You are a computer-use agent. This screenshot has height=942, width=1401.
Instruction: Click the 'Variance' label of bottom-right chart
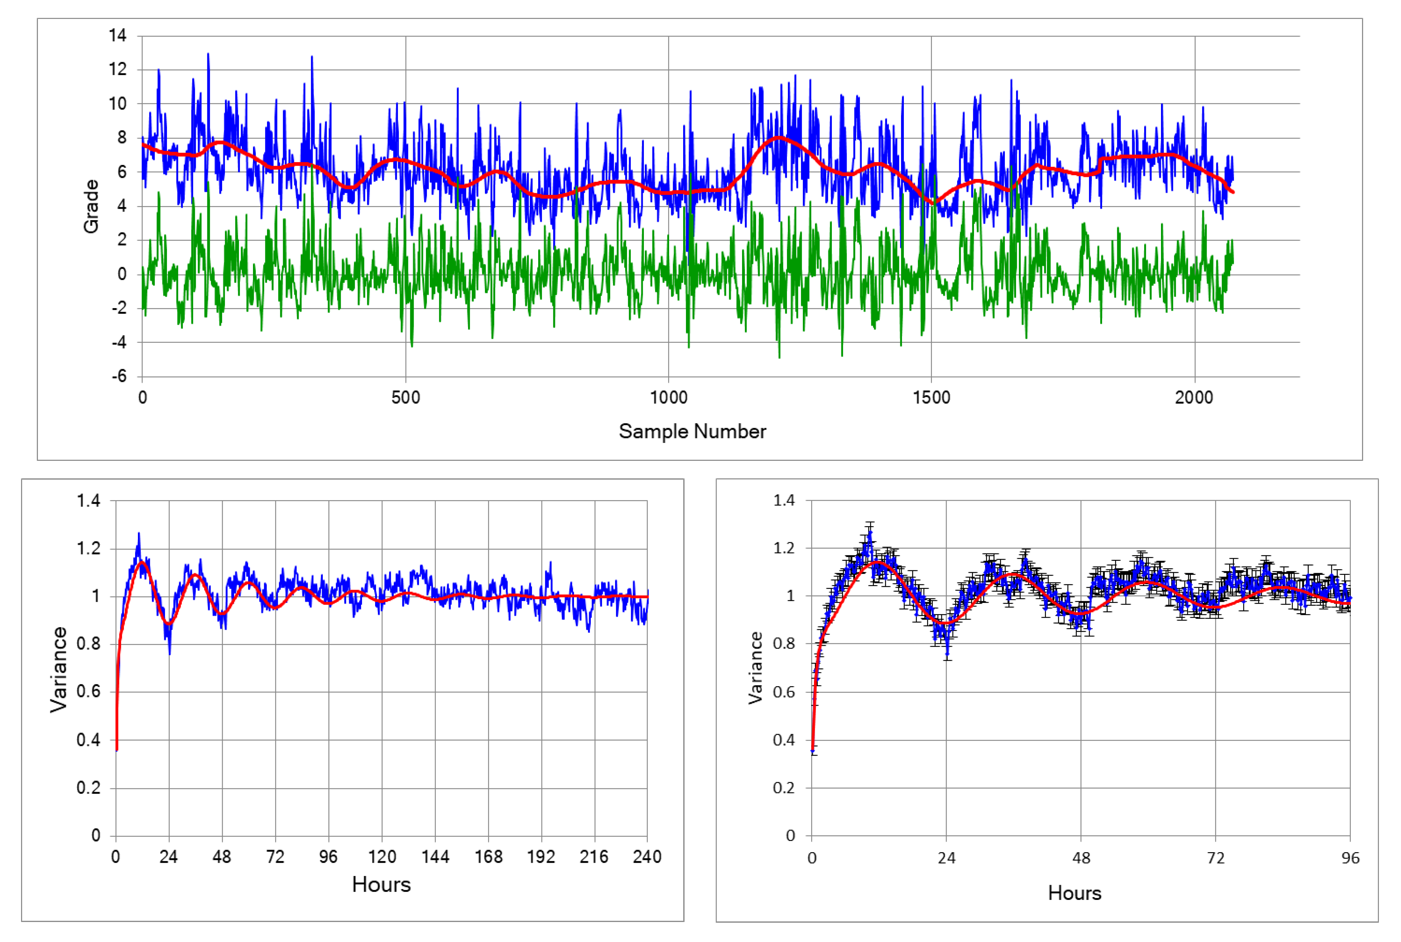click(755, 668)
